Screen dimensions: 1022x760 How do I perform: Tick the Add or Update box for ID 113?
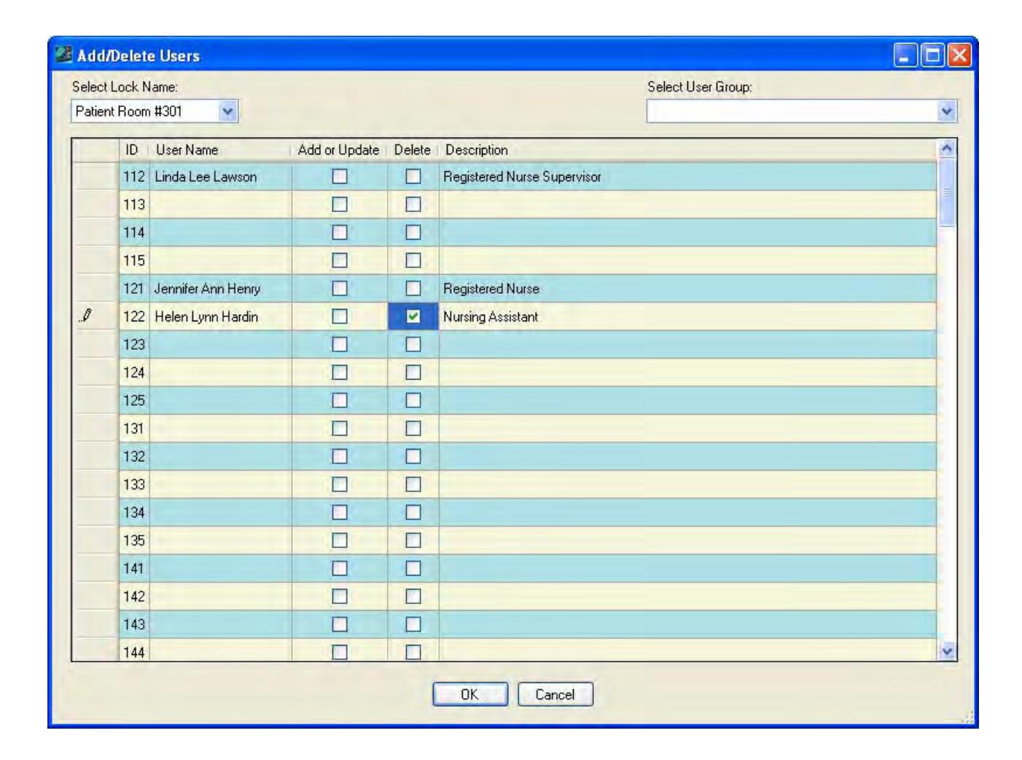(x=340, y=205)
